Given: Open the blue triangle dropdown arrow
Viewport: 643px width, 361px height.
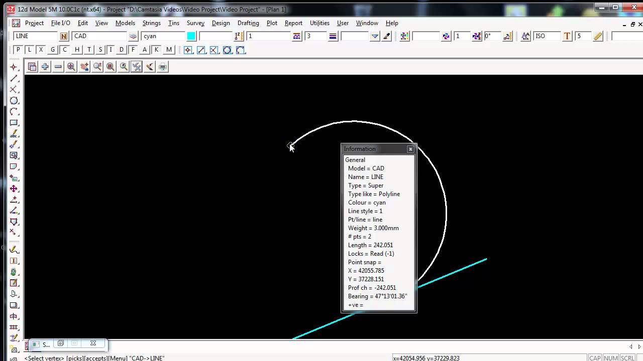Looking at the screenshot, I should [x=375, y=36].
